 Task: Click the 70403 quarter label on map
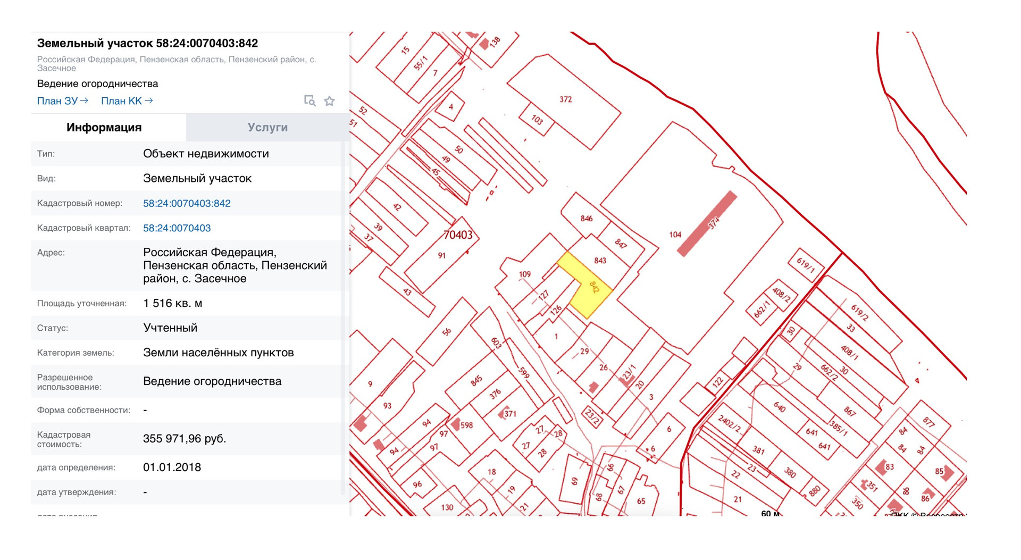pos(458,235)
